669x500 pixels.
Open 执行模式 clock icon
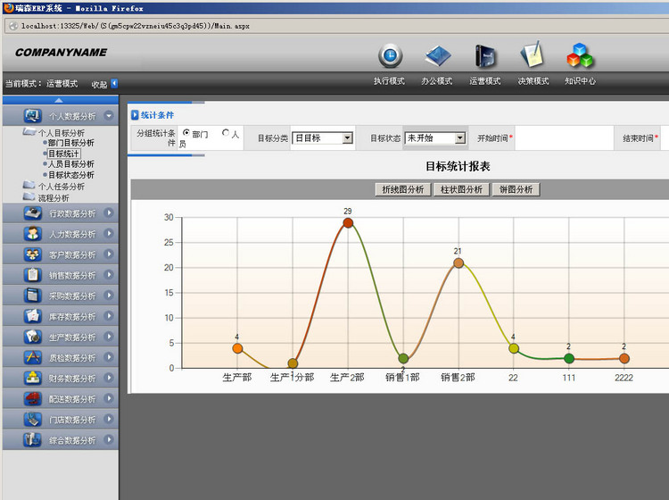pyautogui.click(x=390, y=56)
